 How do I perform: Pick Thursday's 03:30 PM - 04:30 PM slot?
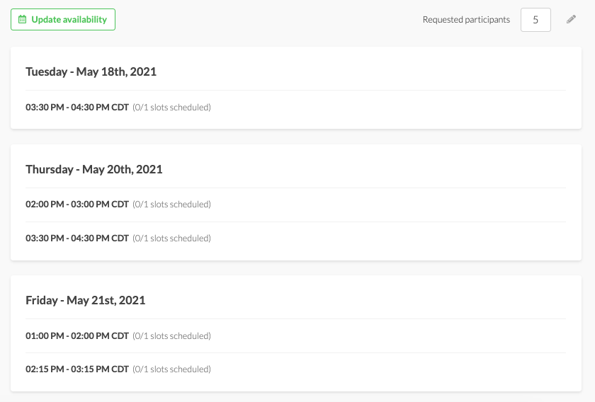click(x=77, y=239)
